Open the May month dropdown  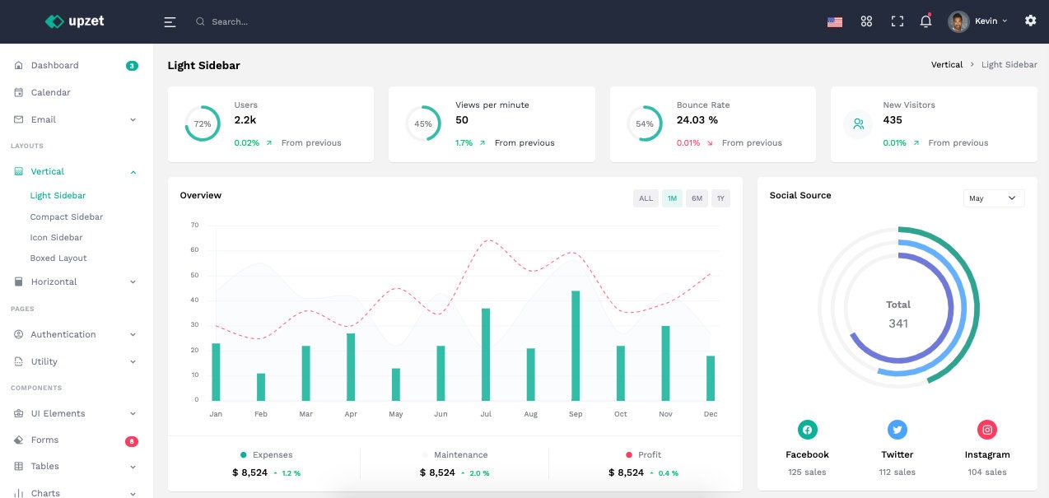point(994,198)
